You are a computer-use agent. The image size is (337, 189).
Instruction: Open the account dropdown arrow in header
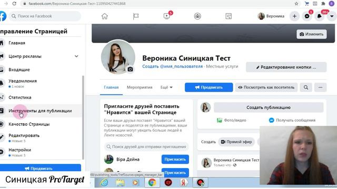pyautogui.click(x=332, y=16)
